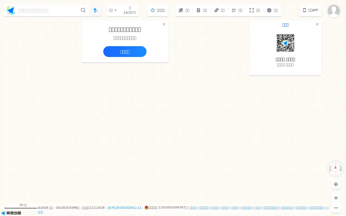Click the magnifier search icon

83,10
